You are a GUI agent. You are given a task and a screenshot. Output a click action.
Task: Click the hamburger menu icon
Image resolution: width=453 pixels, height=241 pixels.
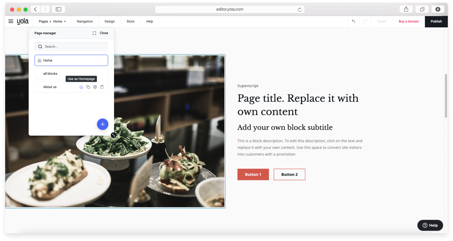(x=11, y=21)
